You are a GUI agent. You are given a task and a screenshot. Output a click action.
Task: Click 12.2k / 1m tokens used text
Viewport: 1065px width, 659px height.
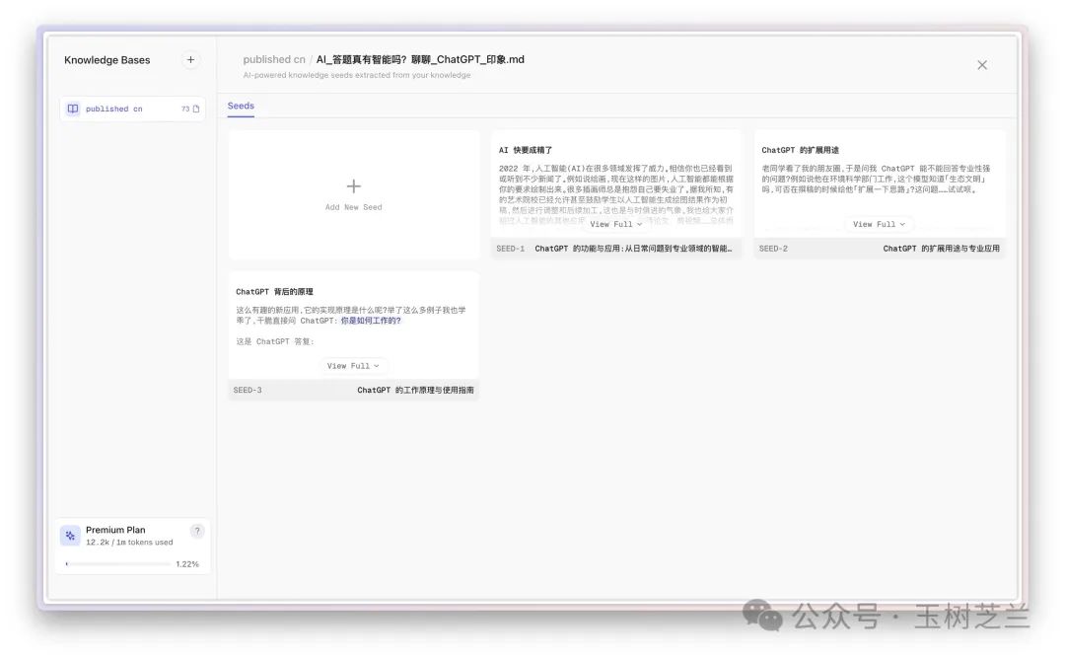click(x=129, y=543)
